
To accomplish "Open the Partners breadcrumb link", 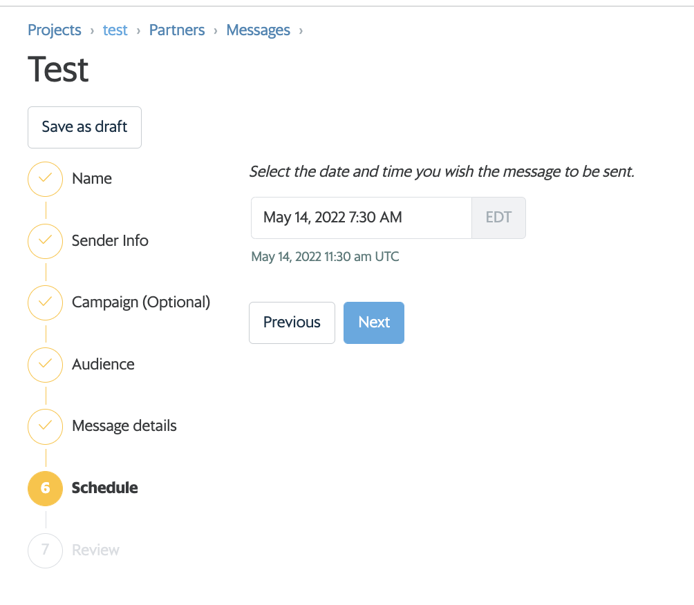I will (x=176, y=30).
